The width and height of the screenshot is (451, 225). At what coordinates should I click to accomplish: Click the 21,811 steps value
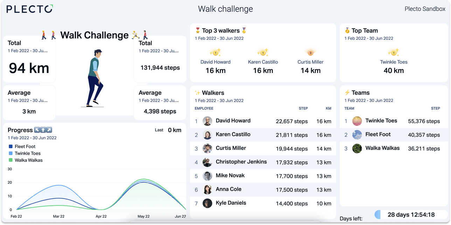[292, 135]
